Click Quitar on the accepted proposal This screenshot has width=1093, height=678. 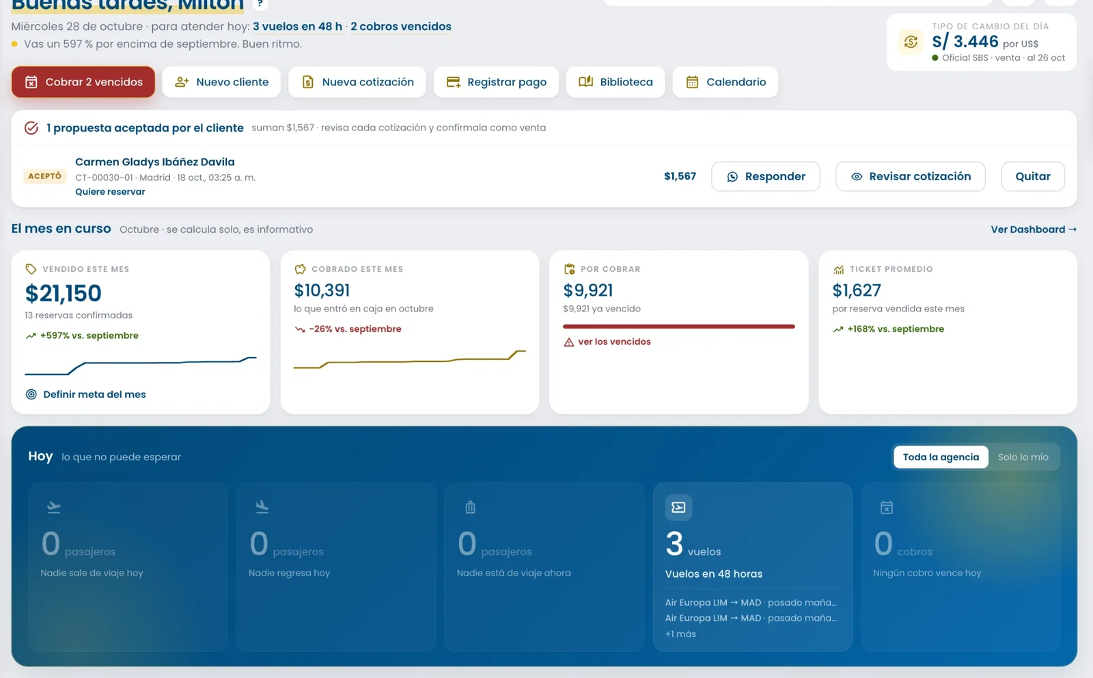(x=1033, y=176)
